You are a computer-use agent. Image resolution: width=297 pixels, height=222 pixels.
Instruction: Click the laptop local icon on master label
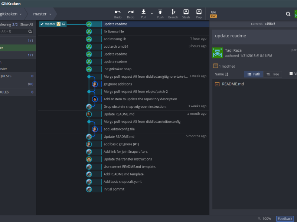coord(64,24)
